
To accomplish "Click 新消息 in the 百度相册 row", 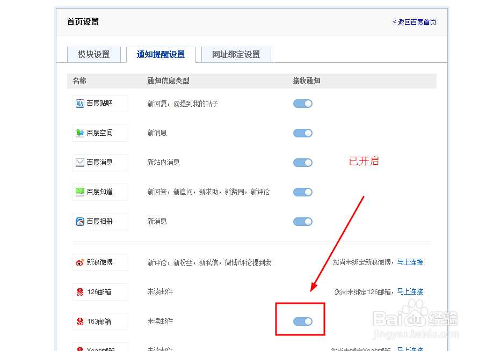I will click(157, 222).
